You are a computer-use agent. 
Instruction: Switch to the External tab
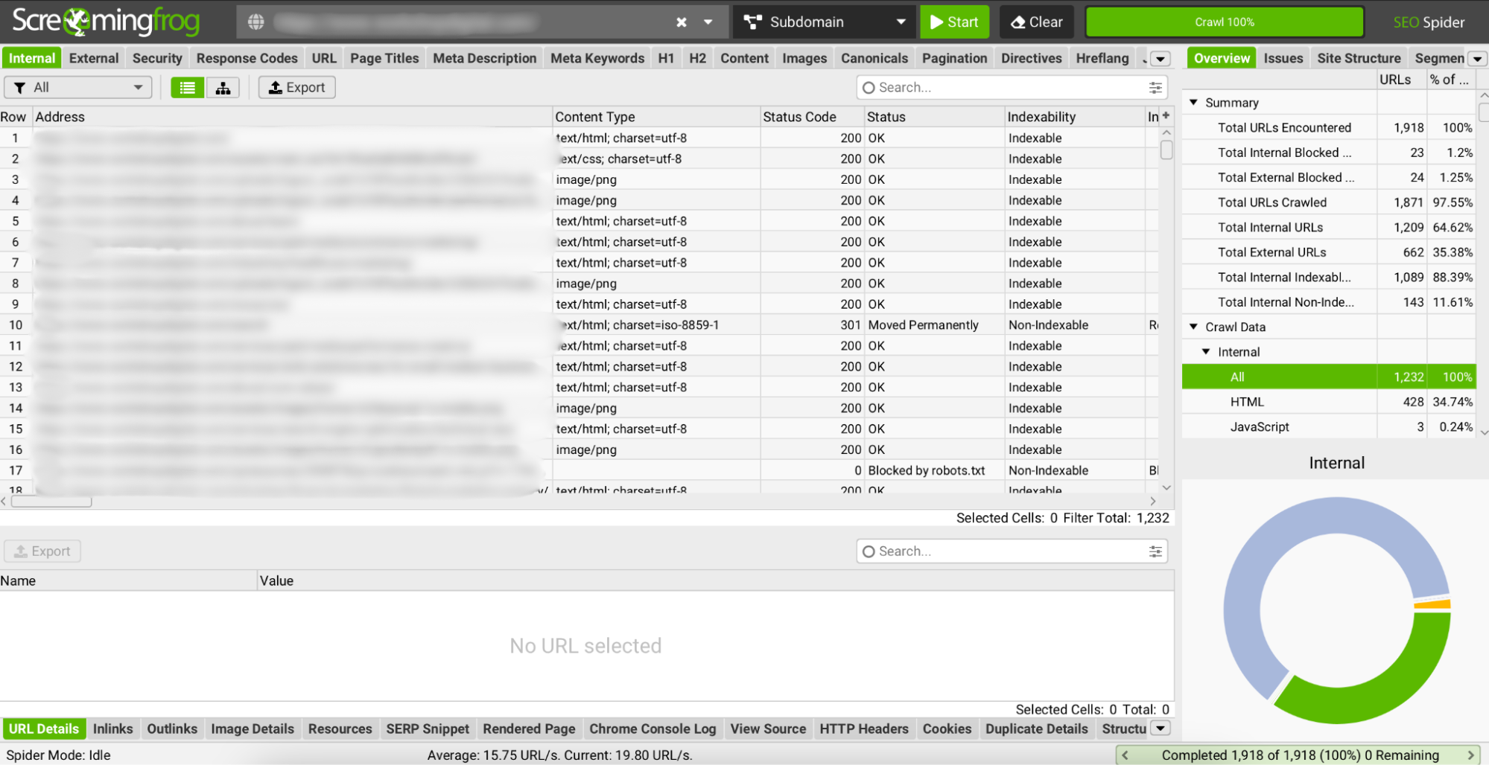click(94, 58)
